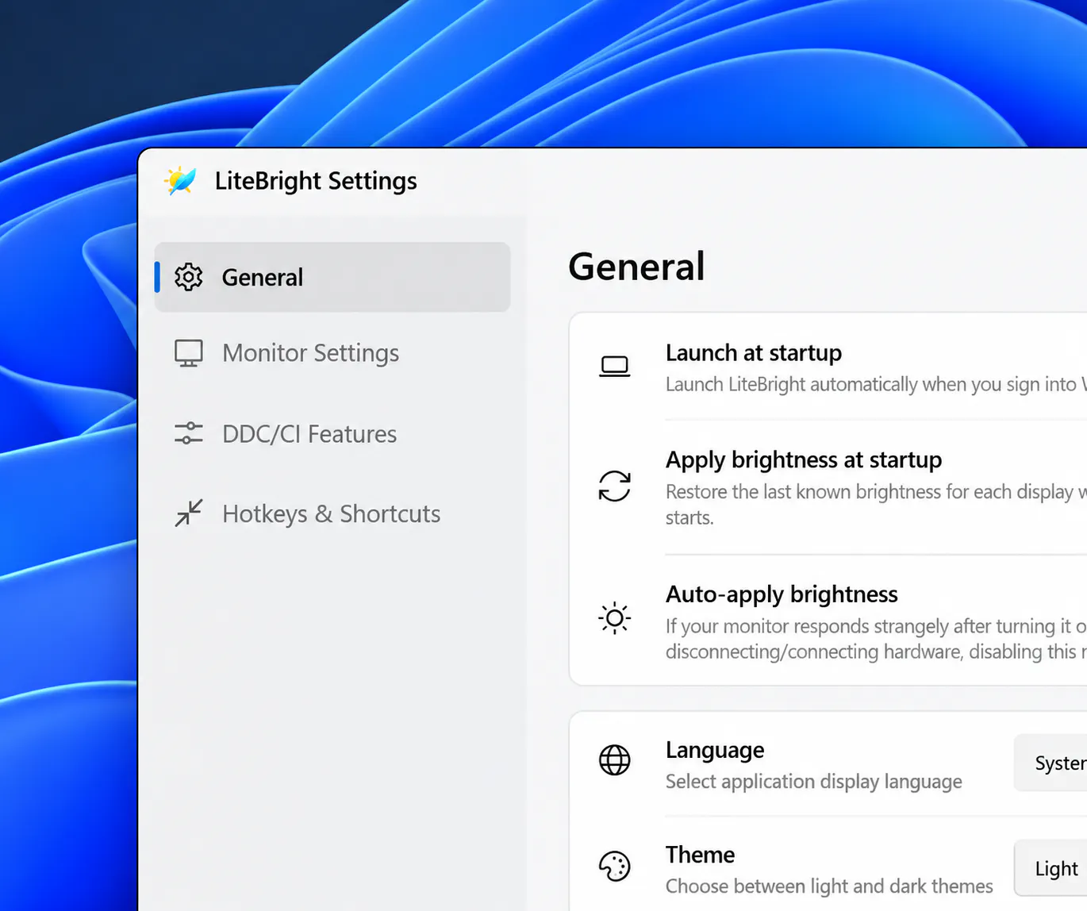Click the palette icon next to Theme
1087x911 pixels.
point(615,867)
